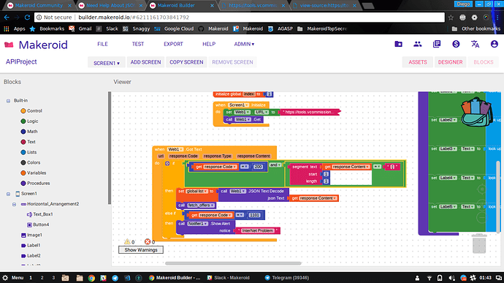The height and width of the screenshot is (283, 504).
Task: Click the 200 number block
Action: click(x=258, y=167)
